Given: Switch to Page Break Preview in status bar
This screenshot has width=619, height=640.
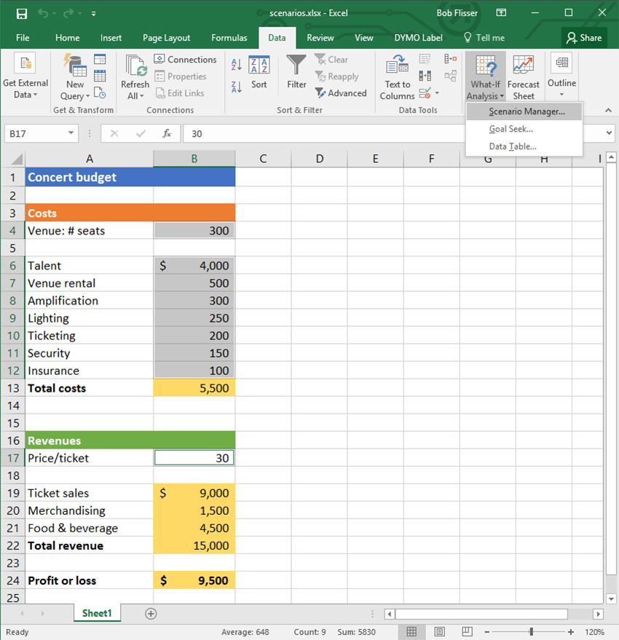Looking at the screenshot, I should (x=467, y=632).
